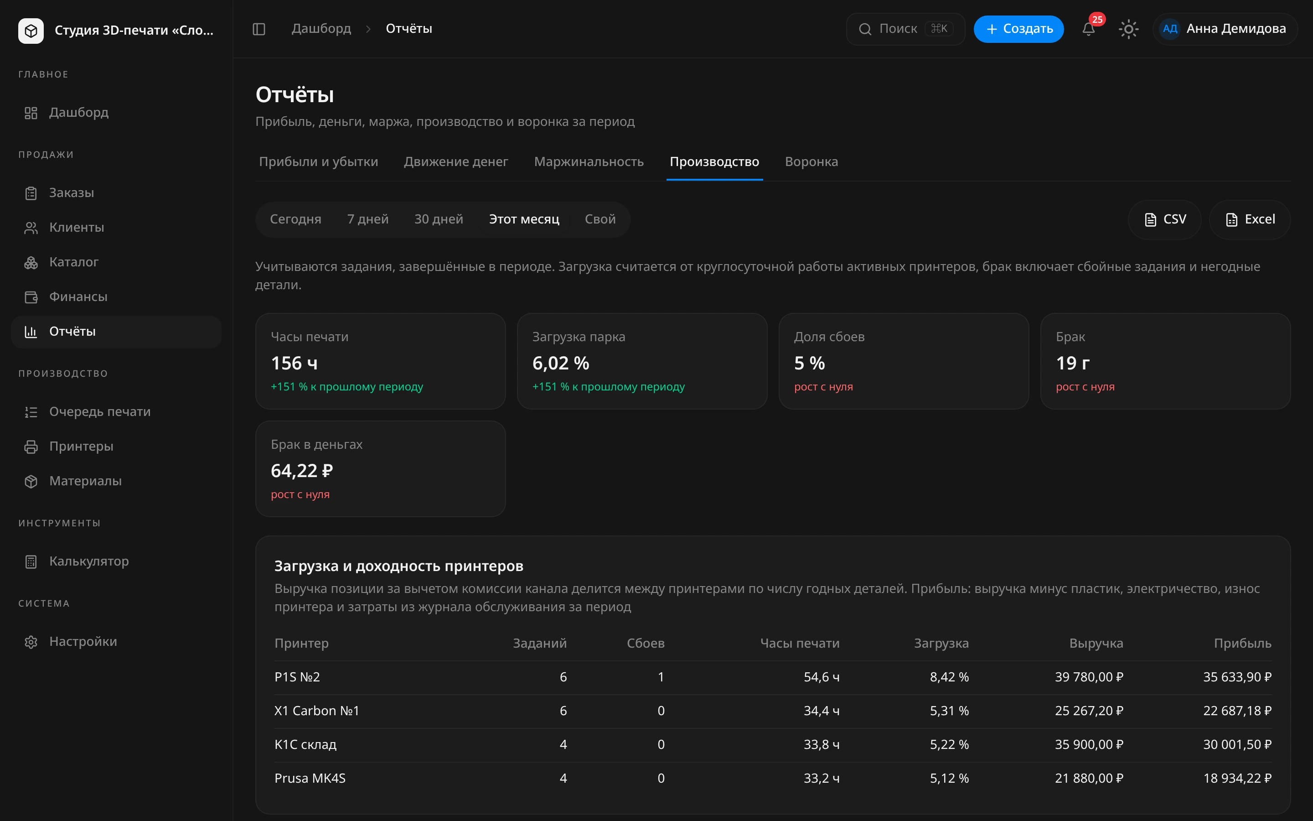
Task: Open Очередь печати page
Action: pos(116,411)
